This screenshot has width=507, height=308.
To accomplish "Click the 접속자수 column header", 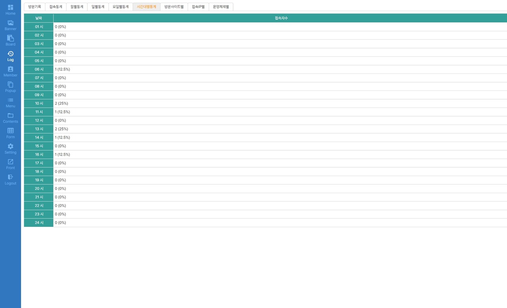I will [x=280, y=18].
